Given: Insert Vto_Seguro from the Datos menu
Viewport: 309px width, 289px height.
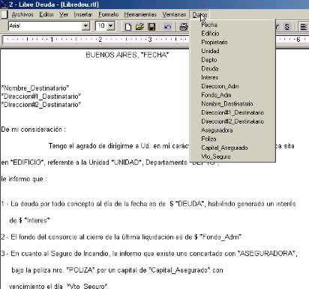Looking at the screenshot, I should [232, 156].
